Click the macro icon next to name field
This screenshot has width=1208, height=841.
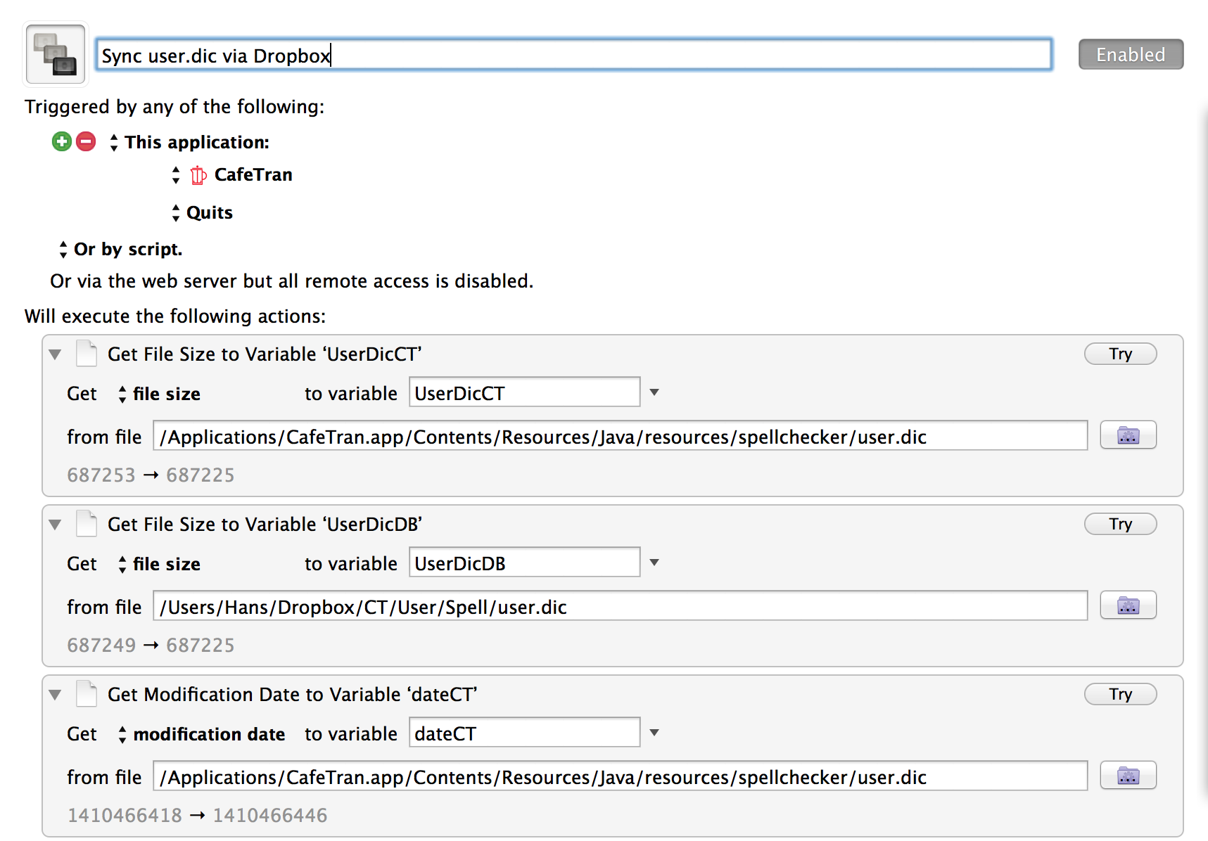(56, 54)
